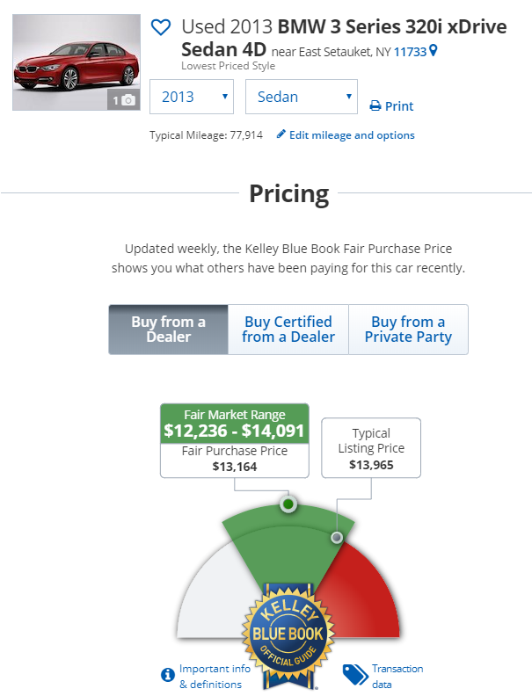This screenshot has height=696, width=532.
Task: Open the Edit mileage and options link
Action: [352, 135]
